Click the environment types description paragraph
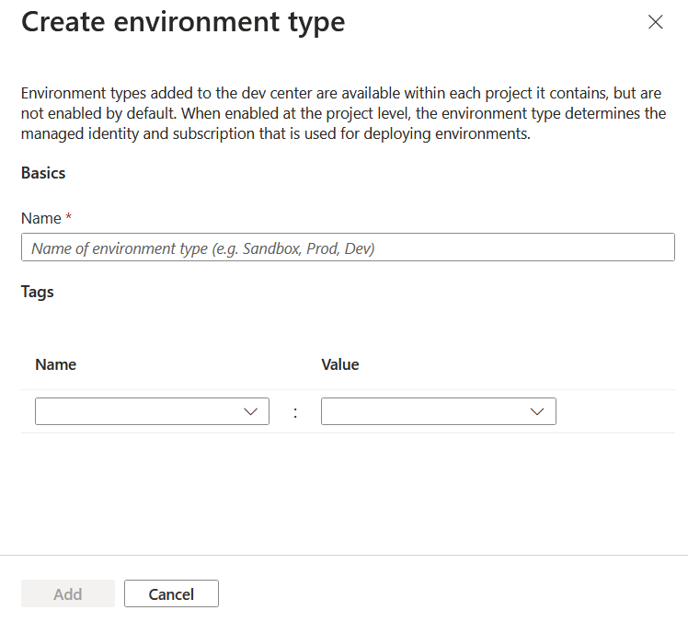Image resolution: width=688 pixels, height=622 pixels. [x=343, y=113]
